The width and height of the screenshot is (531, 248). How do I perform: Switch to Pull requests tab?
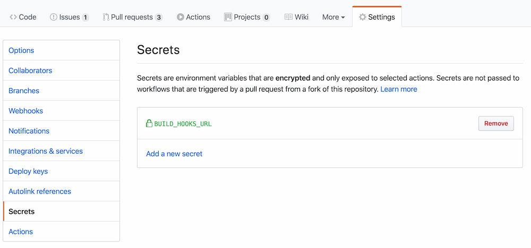(x=133, y=17)
